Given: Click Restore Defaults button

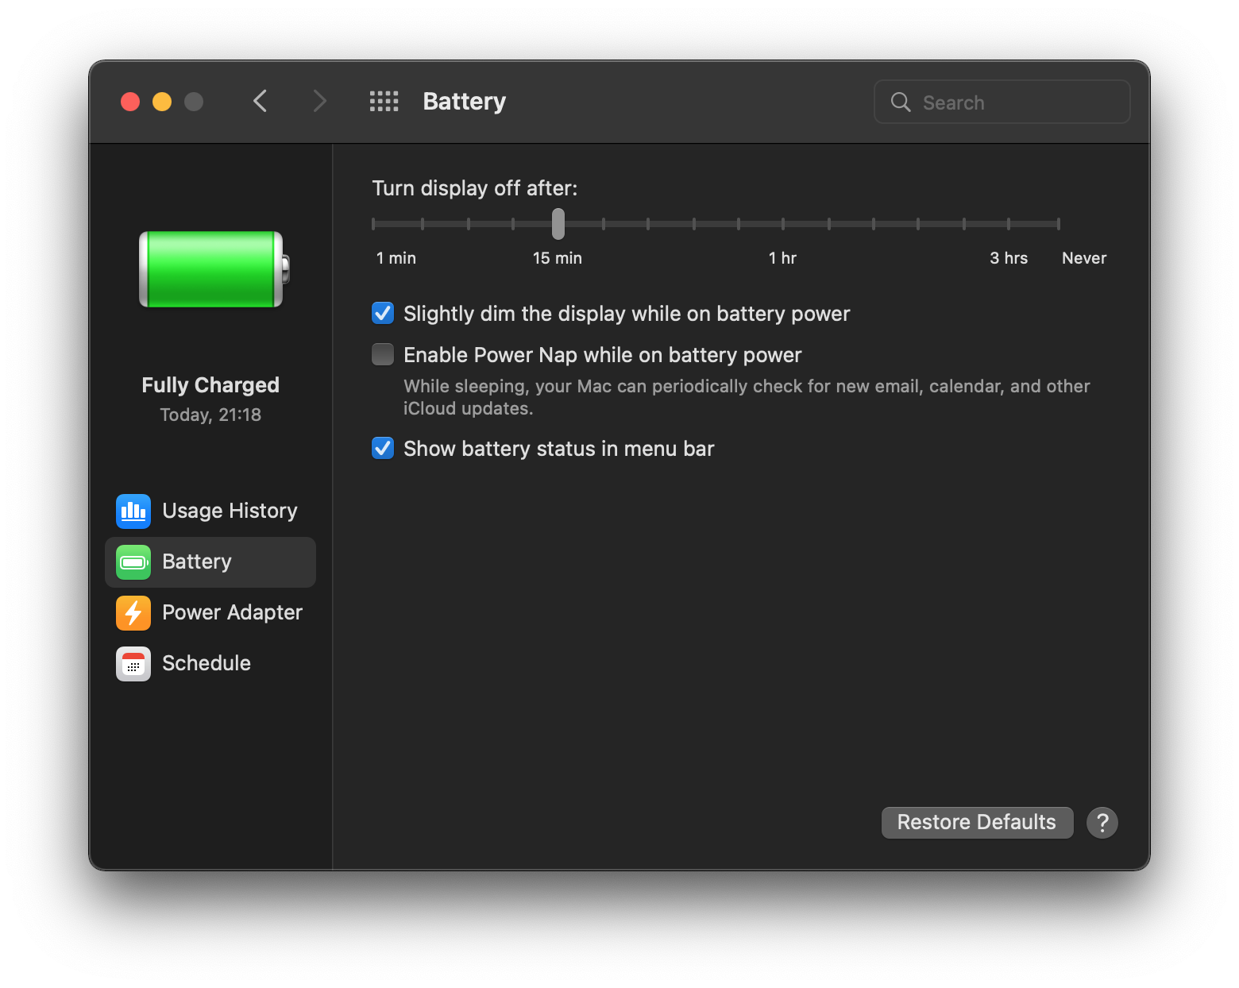Looking at the screenshot, I should pyautogui.click(x=977, y=823).
